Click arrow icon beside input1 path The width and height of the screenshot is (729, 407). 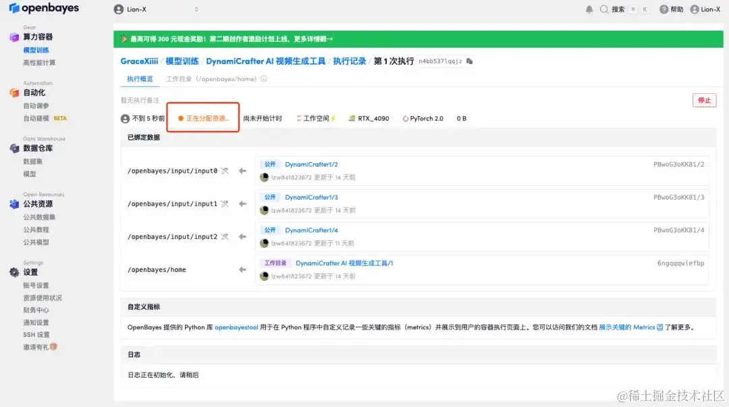pos(242,204)
